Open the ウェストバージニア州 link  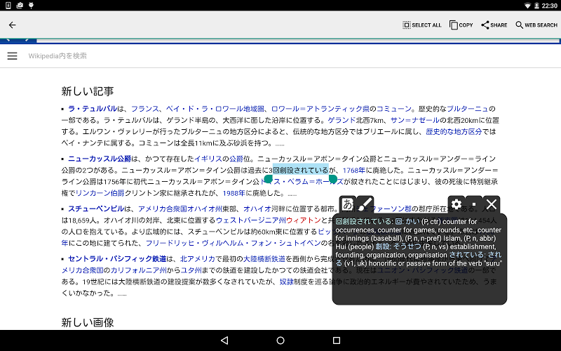(250, 220)
